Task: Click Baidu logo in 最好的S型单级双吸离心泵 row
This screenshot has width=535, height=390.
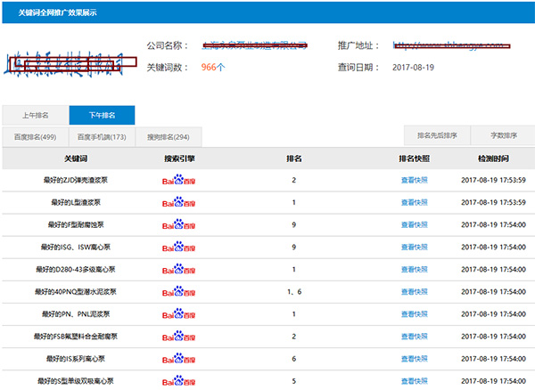Action: click(x=178, y=381)
